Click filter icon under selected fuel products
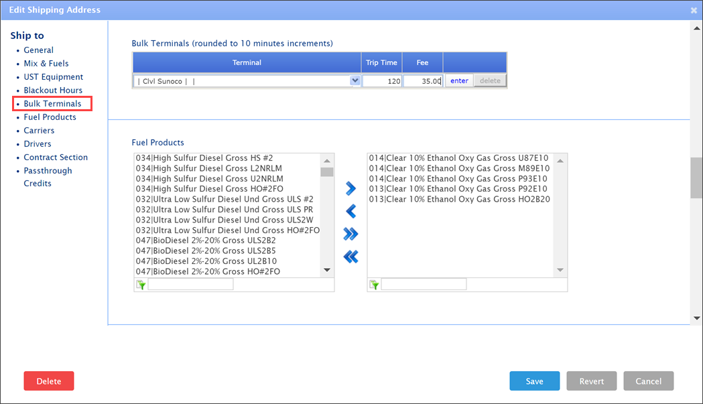The image size is (703, 404). tap(374, 285)
